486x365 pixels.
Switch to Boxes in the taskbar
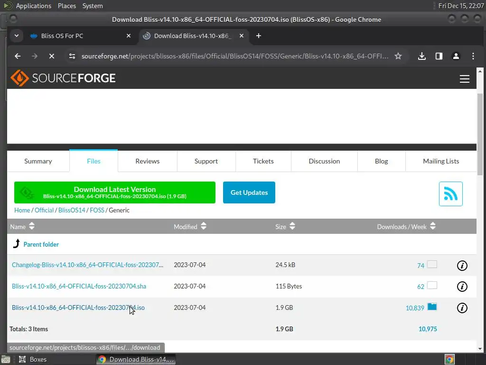(x=33, y=359)
